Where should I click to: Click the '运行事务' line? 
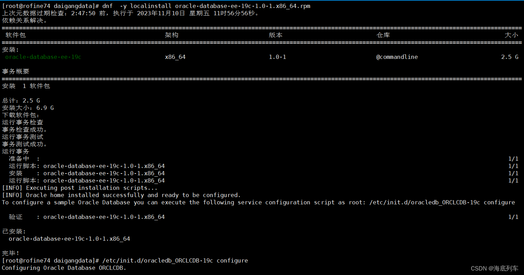coord(16,151)
